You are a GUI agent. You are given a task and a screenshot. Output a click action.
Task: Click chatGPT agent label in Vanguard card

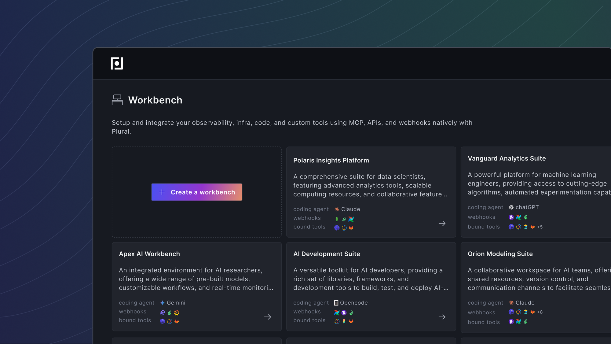527,207
